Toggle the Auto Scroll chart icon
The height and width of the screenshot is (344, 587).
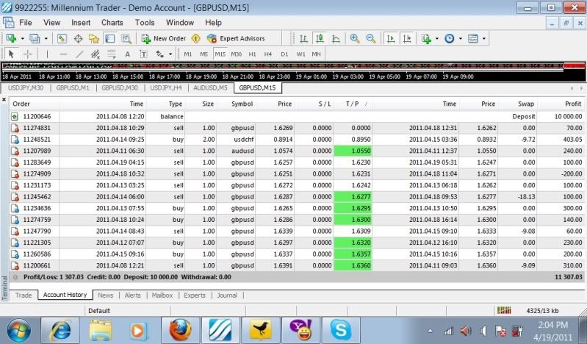point(391,38)
